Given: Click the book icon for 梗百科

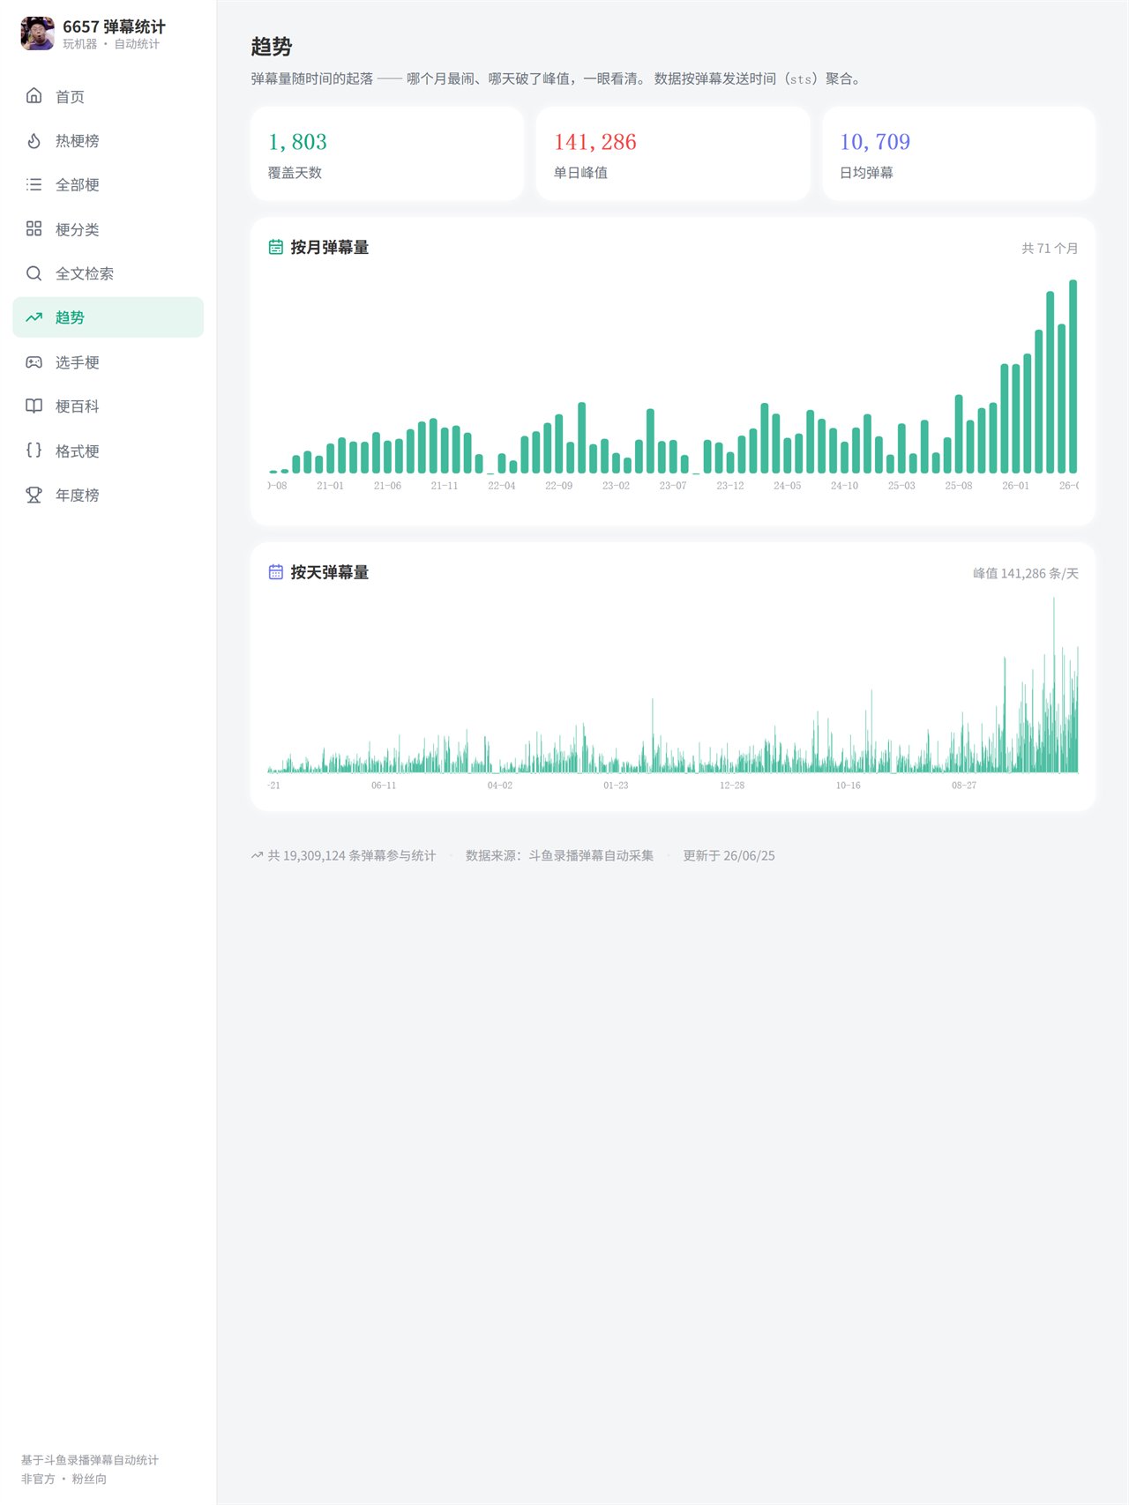Looking at the screenshot, I should coord(34,406).
